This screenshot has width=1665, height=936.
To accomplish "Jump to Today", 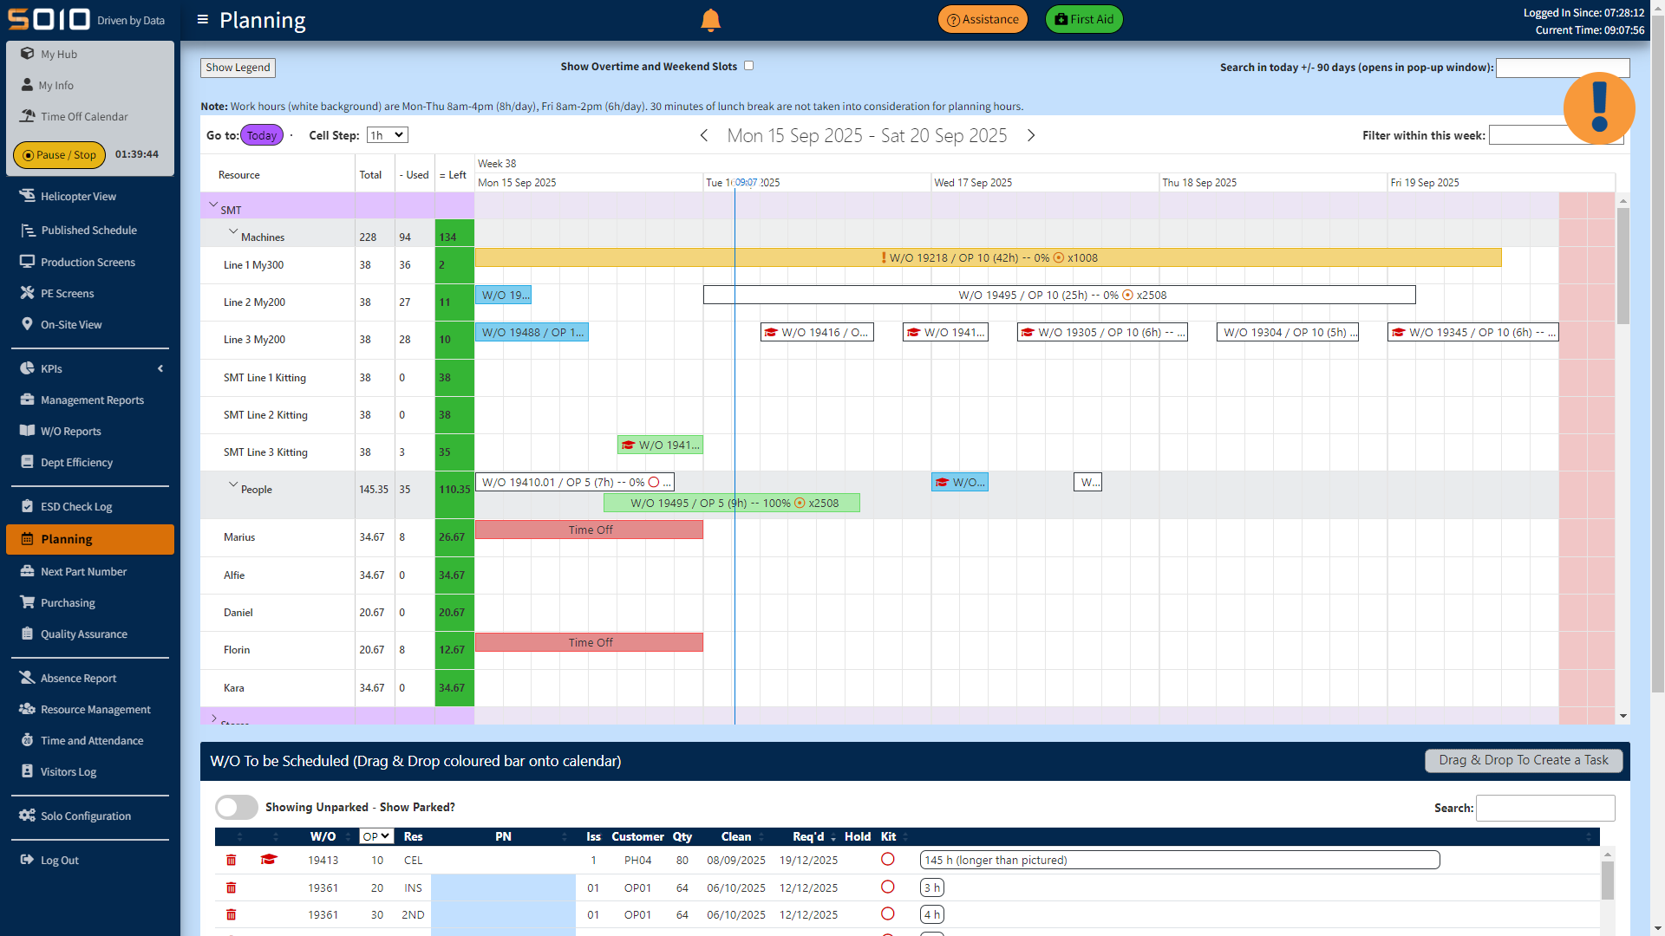I will pyautogui.click(x=260, y=134).
